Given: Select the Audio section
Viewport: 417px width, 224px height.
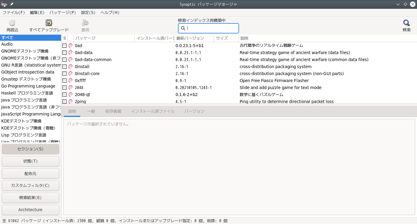Looking at the screenshot, I should (x=31, y=44).
